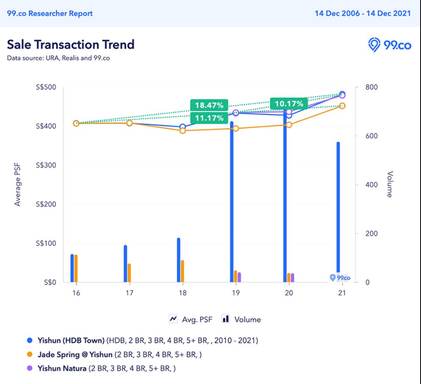Toggle the Volume legend label
This screenshot has width=421, height=384.
click(x=247, y=320)
